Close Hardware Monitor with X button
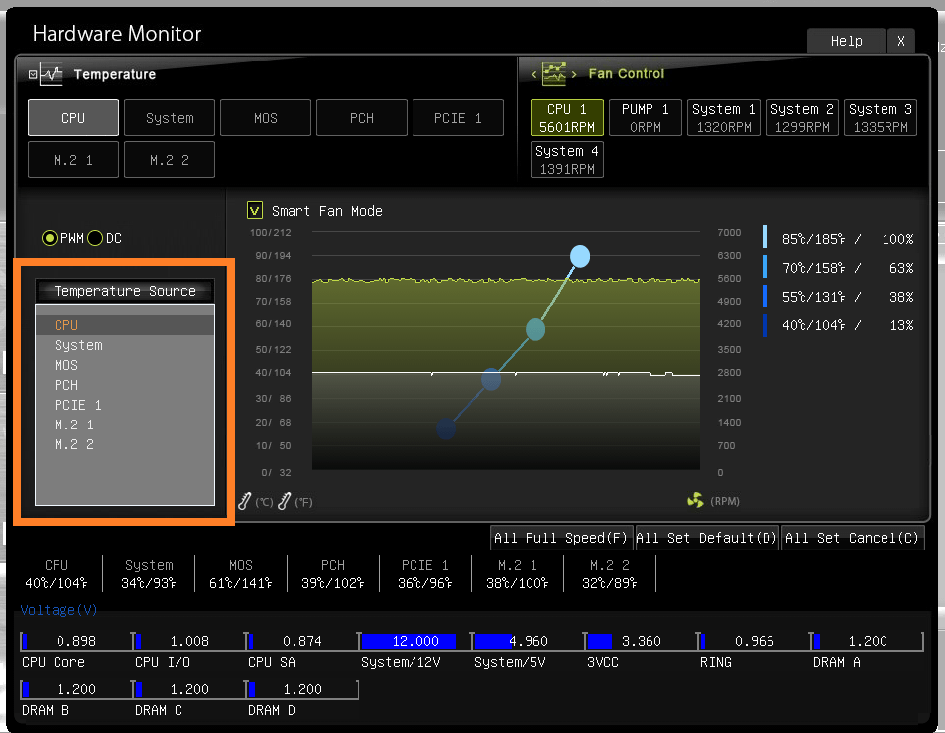 901,41
